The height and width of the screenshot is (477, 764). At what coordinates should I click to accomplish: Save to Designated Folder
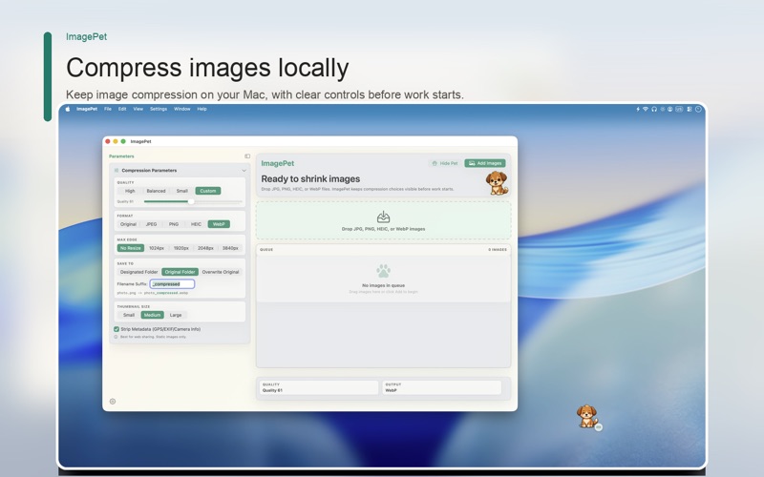click(138, 272)
